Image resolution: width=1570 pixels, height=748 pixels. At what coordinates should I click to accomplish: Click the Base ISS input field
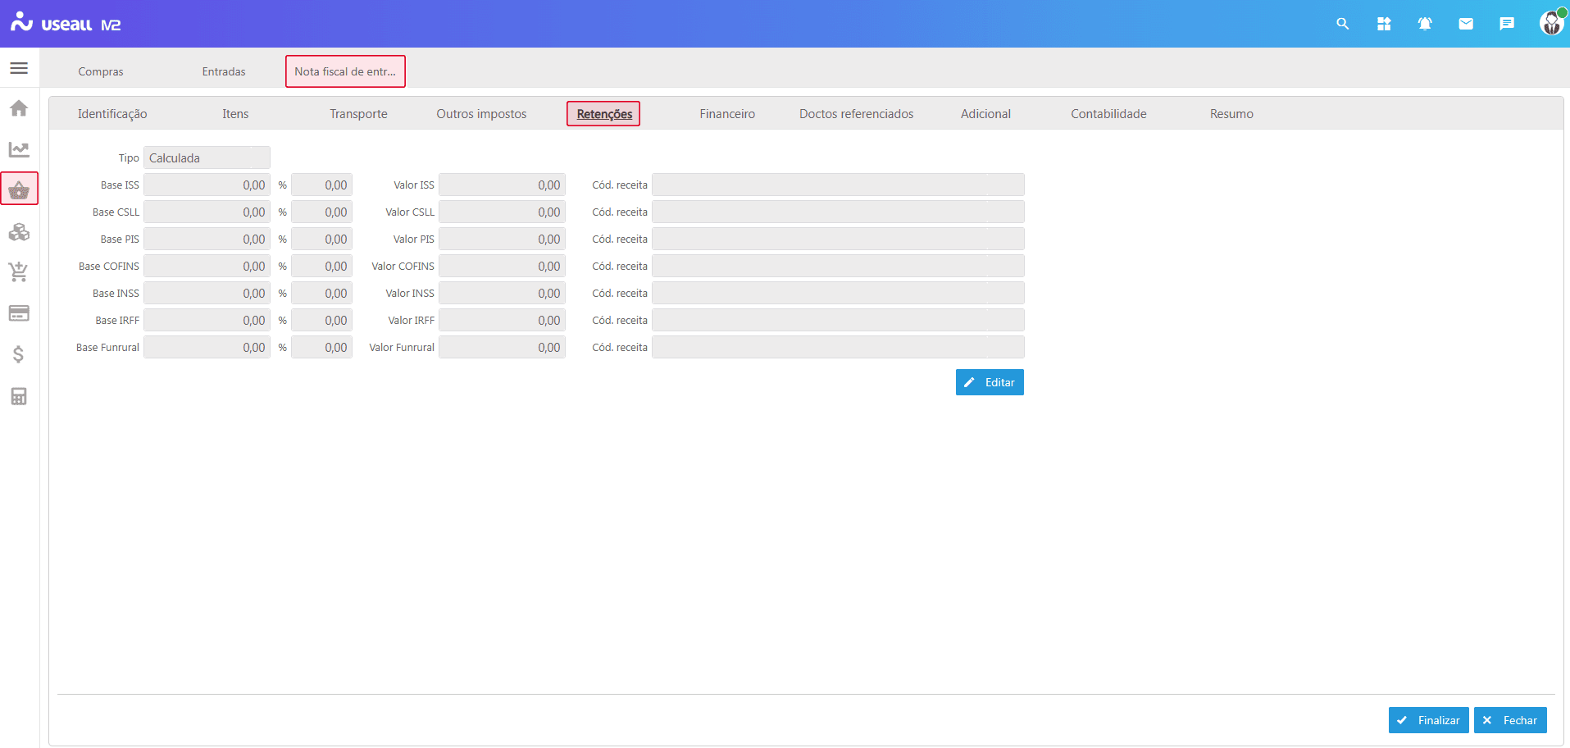[x=207, y=185]
